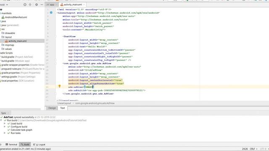Open project panel settings gear
This screenshot has width=269, height=151.
(37, 5)
